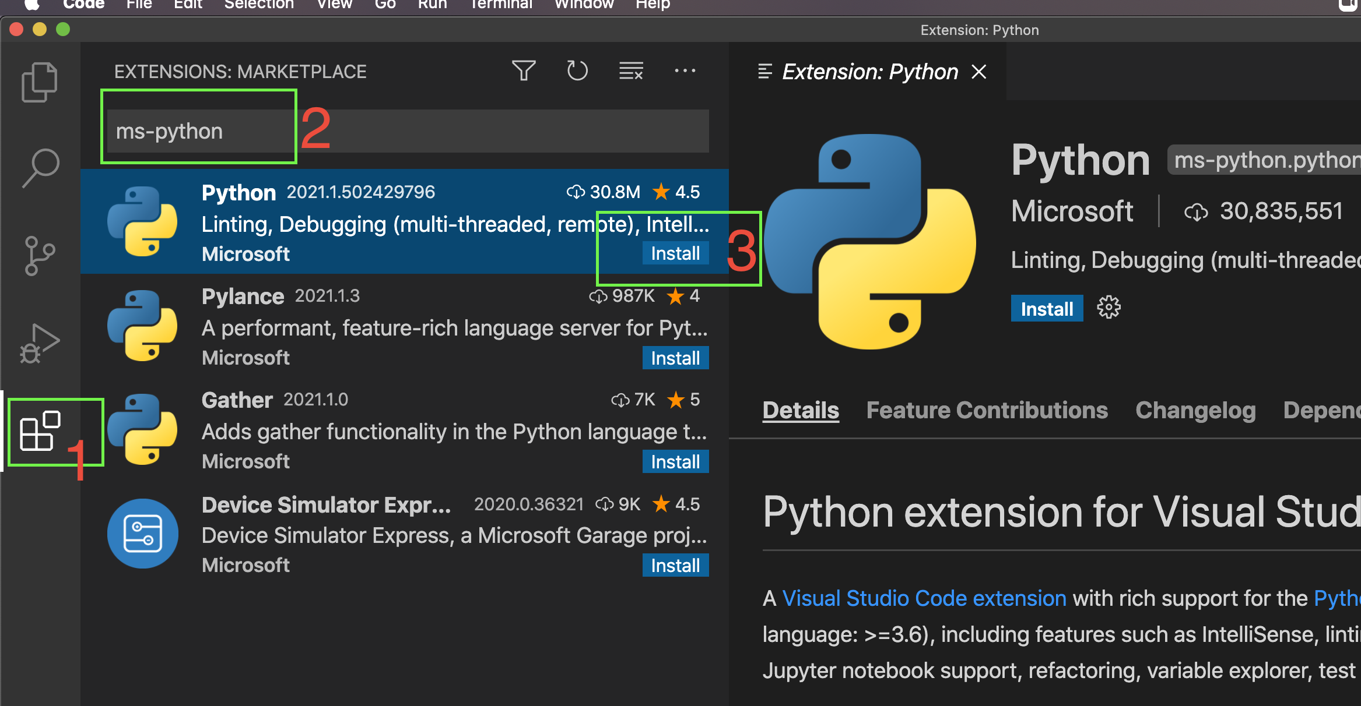Refresh the extensions list

(576, 70)
